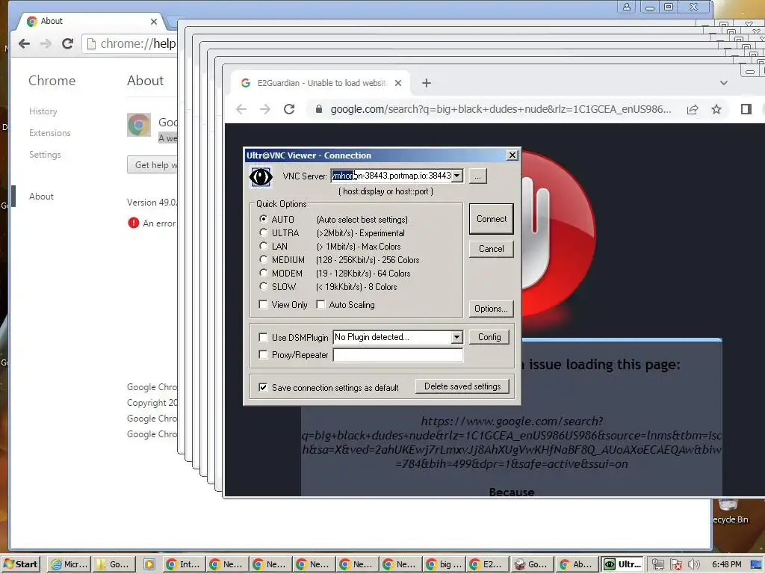The height and width of the screenshot is (574, 765).
Task: Open a new tab with plus icon
Action: tap(427, 83)
